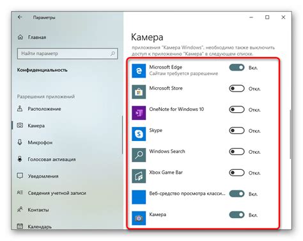Image resolution: width=303 pixels, height=241 pixels.
Task: Turn on Skype camera toggle
Action: 237,131
